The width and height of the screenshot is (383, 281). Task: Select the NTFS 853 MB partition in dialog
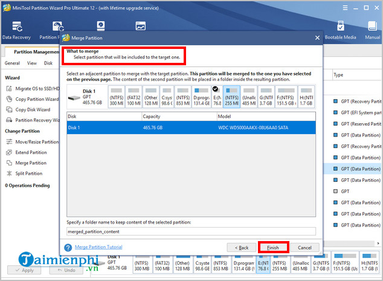point(182,97)
